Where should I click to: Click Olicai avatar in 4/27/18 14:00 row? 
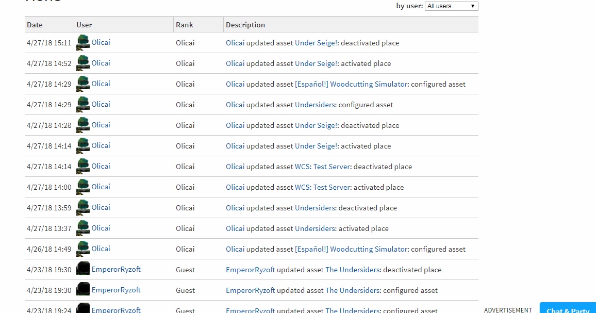pyautogui.click(x=83, y=187)
